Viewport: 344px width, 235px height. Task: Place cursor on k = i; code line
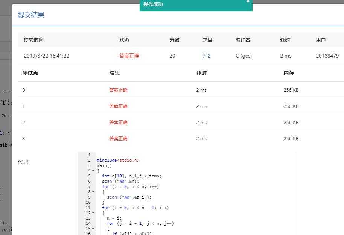[x=114, y=218]
